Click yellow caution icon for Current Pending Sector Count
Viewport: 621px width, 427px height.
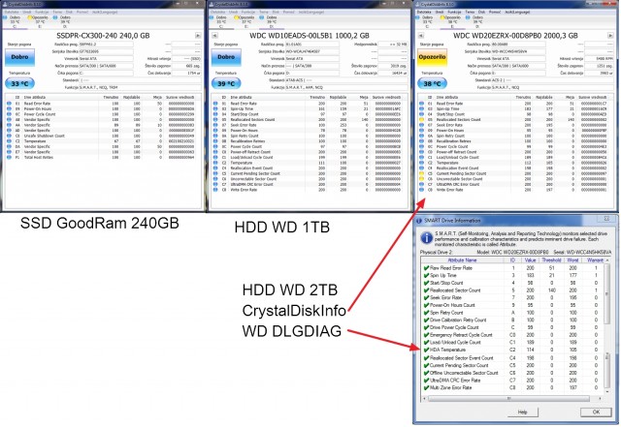[x=421, y=173]
